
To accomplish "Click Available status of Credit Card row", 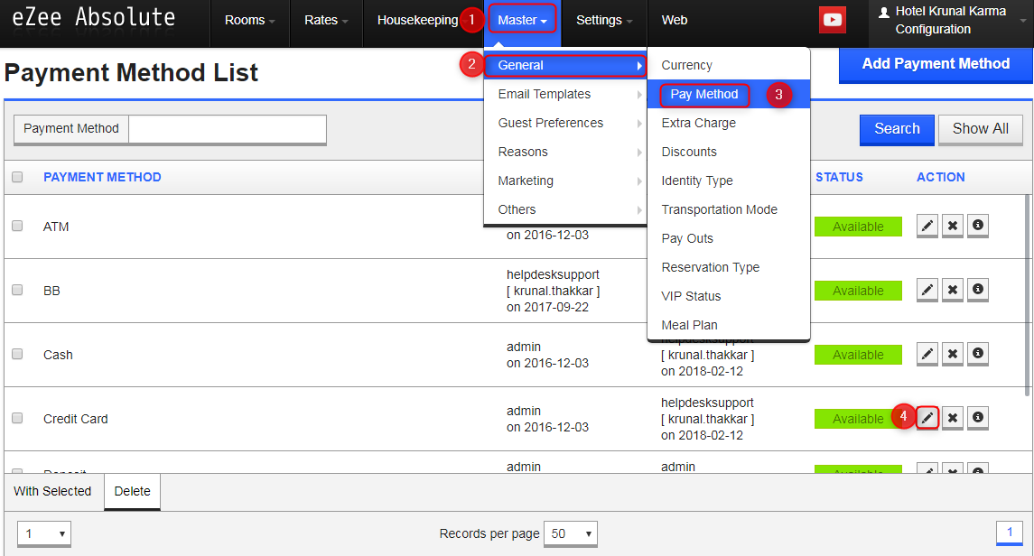I will tap(858, 418).
